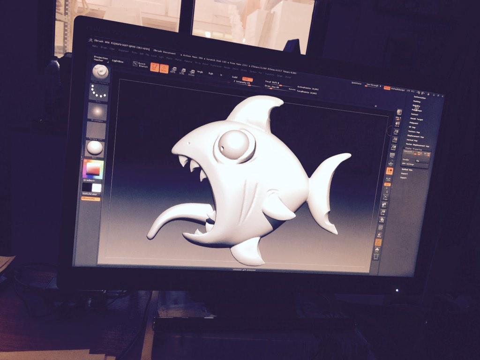Switch to Rotate mode

[192, 72]
